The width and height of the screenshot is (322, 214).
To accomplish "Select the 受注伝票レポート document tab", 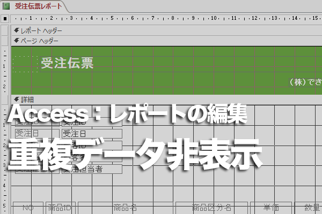I will [x=34, y=6].
